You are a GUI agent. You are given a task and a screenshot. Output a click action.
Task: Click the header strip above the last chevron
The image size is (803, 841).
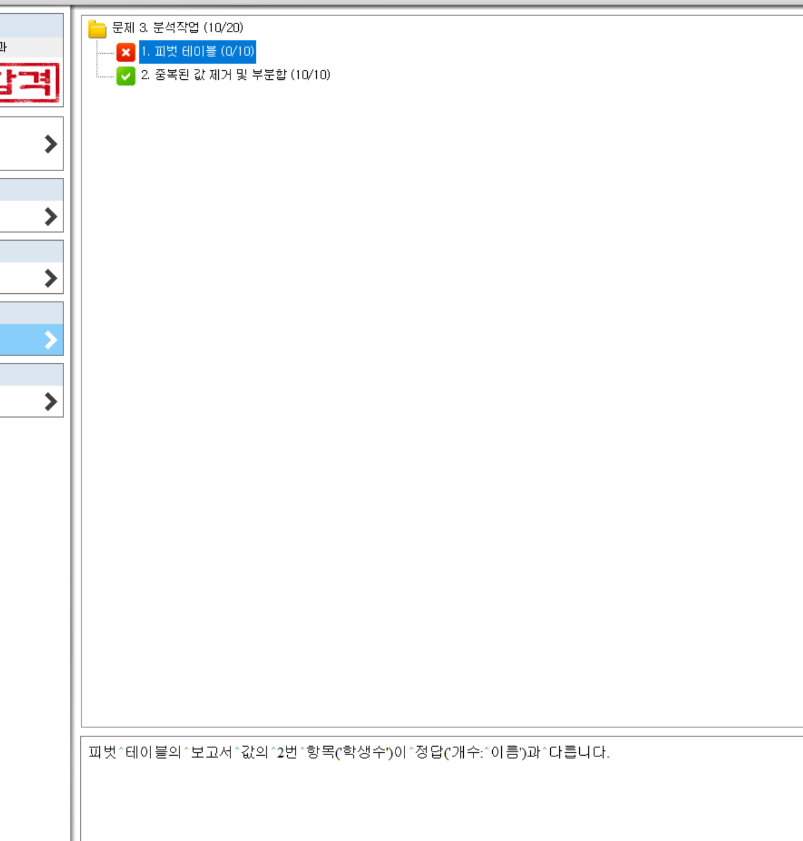(31, 375)
